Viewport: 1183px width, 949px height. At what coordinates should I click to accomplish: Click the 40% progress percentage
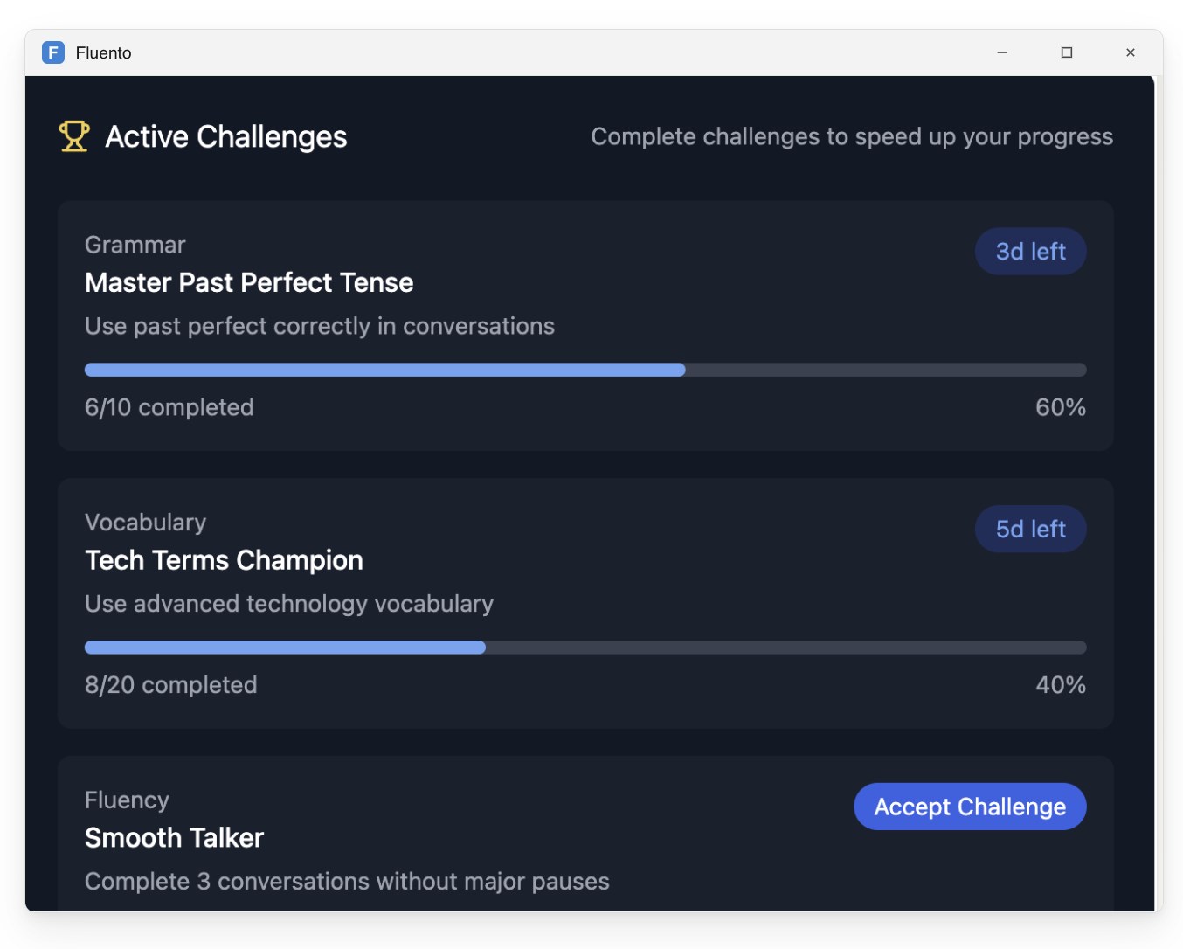coord(1060,685)
